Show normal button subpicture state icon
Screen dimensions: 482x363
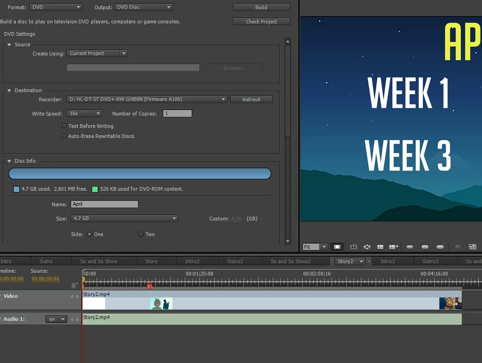410,247
